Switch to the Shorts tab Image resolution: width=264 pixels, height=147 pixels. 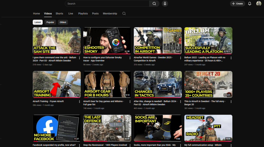[x=59, y=14]
